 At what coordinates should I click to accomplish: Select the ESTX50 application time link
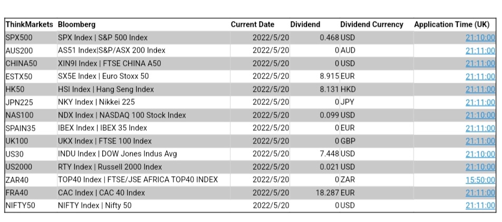[480, 76]
